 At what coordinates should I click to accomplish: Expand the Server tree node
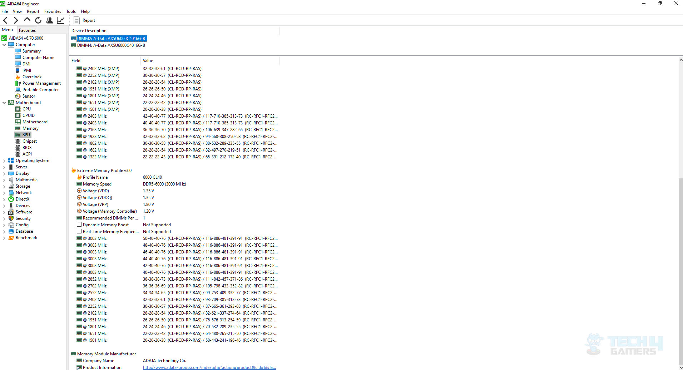pos(4,167)
